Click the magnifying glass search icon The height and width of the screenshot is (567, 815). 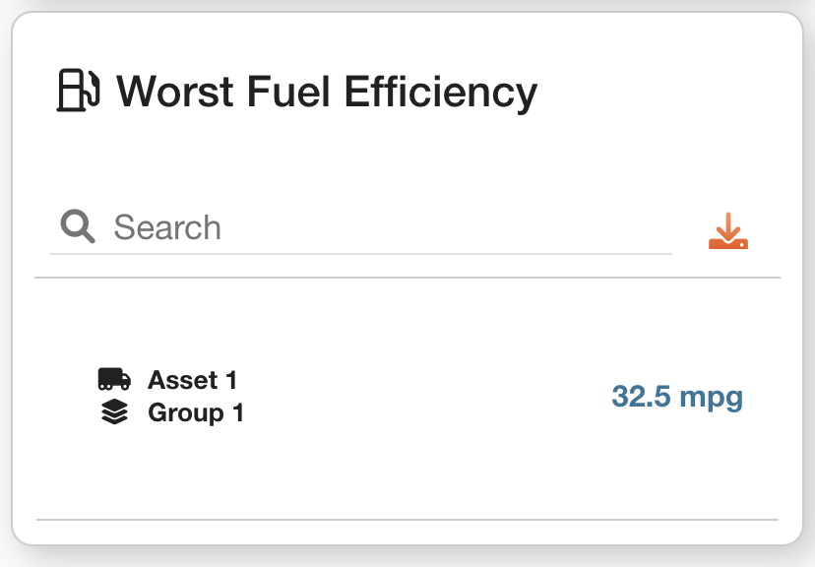78,227
